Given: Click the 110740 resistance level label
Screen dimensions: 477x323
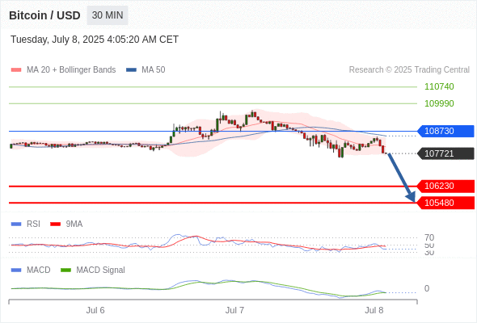Looking at the screenshot, I should coord(439,87).
